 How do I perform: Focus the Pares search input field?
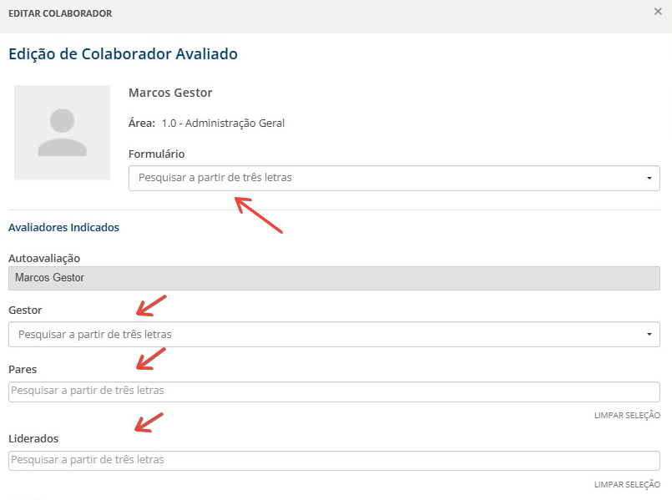pos(334,391)
